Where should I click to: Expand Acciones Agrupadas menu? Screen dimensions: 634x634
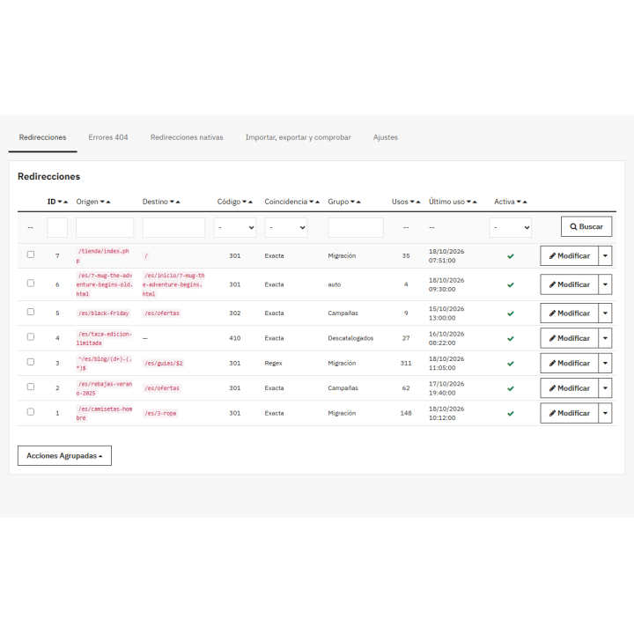64,456
